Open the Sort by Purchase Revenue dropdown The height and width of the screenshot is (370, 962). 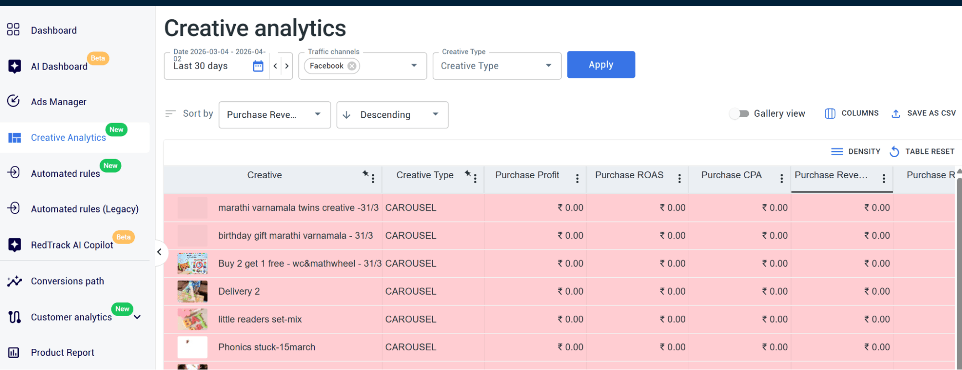coord(275,115)
